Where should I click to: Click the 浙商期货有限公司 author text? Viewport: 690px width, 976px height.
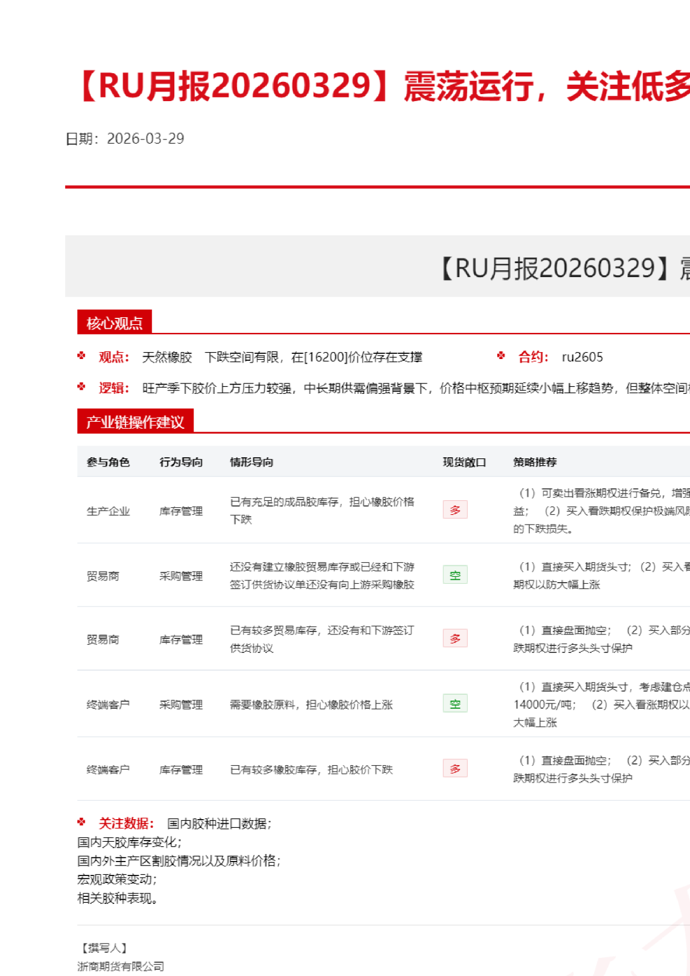click(121, 967)
